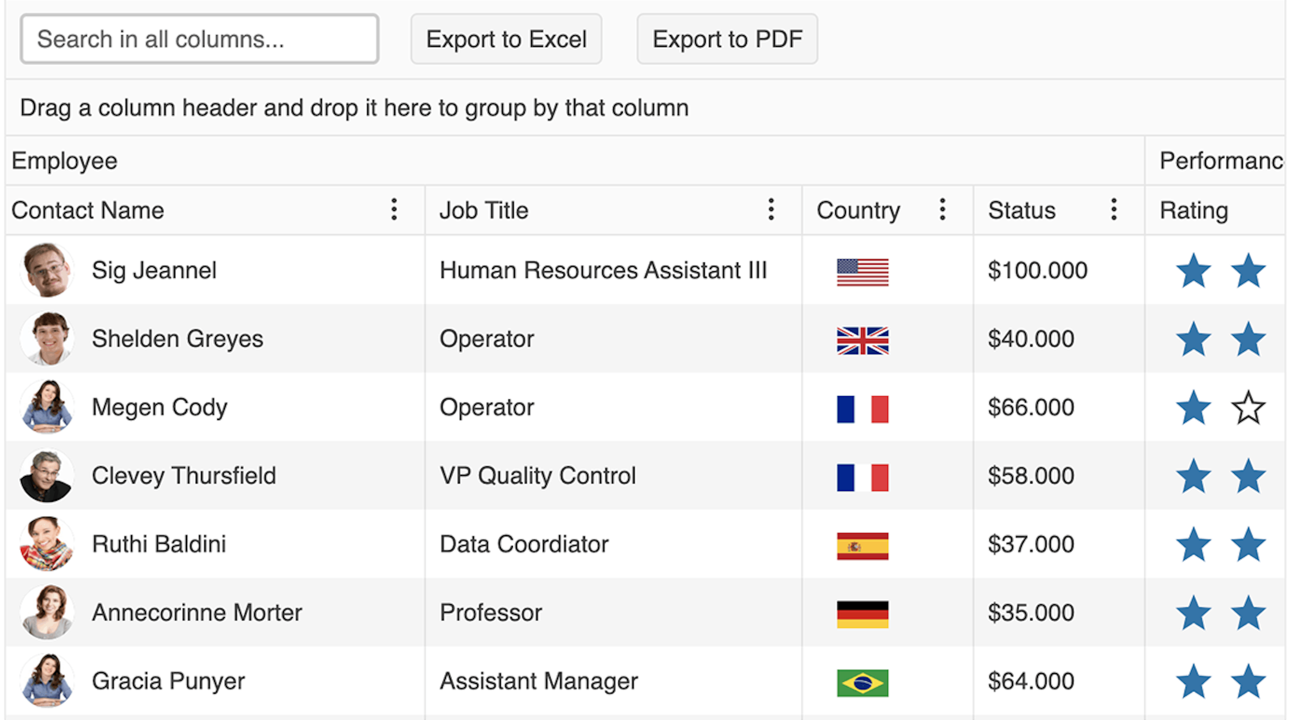The image size is (1294, 720).
Task: Click the $37.000 status value
Action: (1031, 544)
